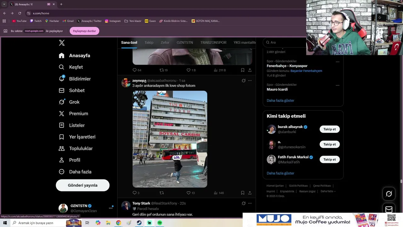Open options for Mauro Icardi trend

338,85
